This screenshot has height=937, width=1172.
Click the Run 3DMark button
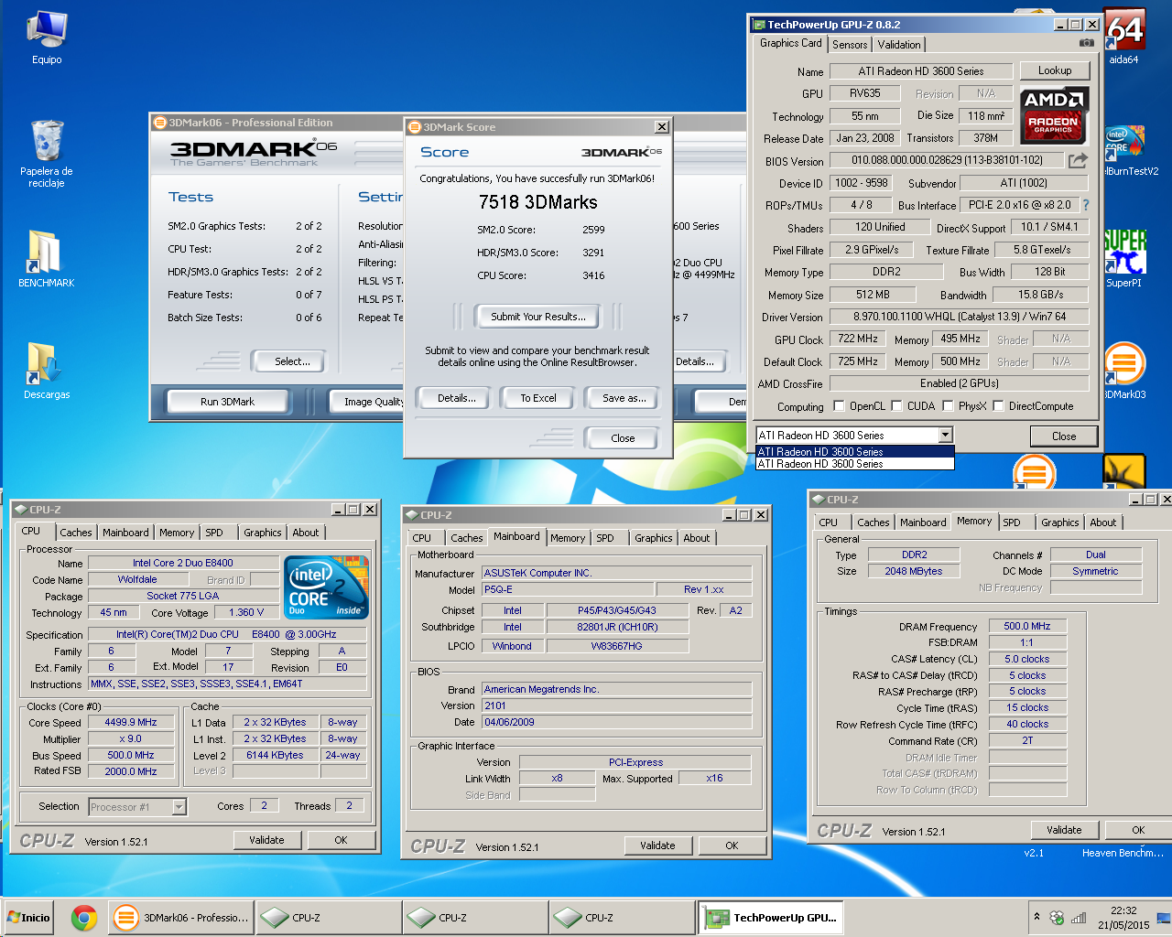[x=227, y=402]
